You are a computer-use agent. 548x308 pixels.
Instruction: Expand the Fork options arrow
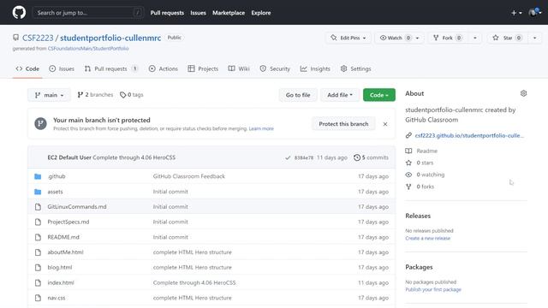click(474, 38)
